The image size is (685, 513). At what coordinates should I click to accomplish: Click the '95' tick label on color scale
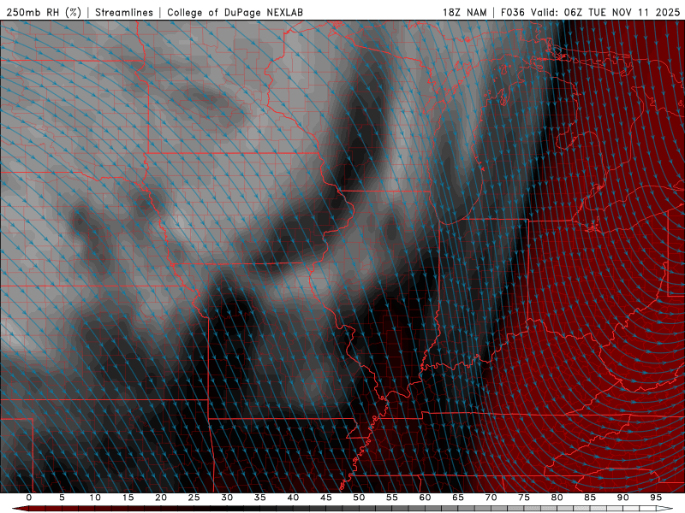656,498
